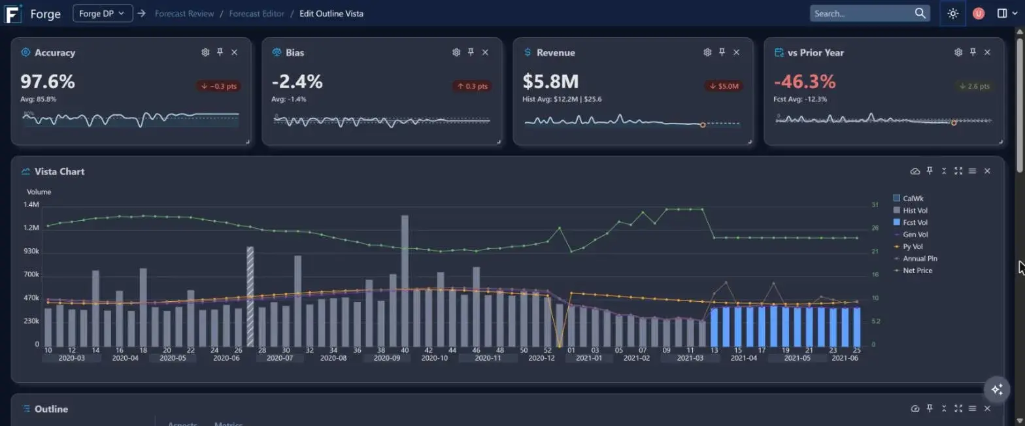Click the Revenue $5.0M badge
The image size is (1025, 426).
pos(724,86)
